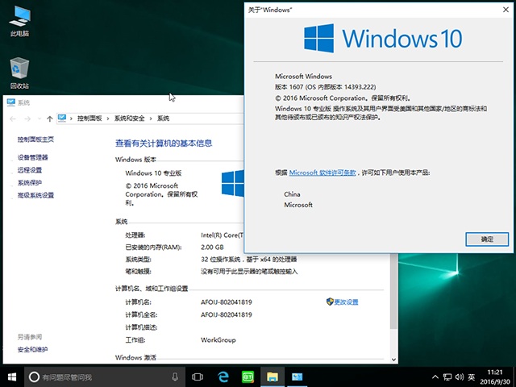Expand breadcrumb chevron after 控制面板
The width and height of the screenshot is (516, 387).
click(x=109, y=119)
